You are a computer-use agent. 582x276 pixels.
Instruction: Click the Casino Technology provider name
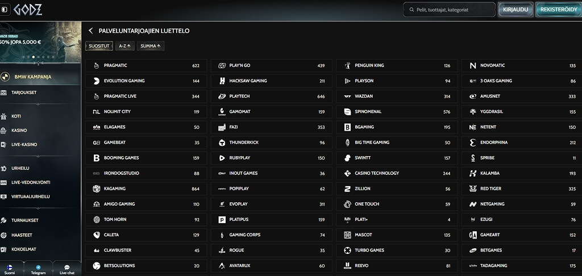point(377,173)
